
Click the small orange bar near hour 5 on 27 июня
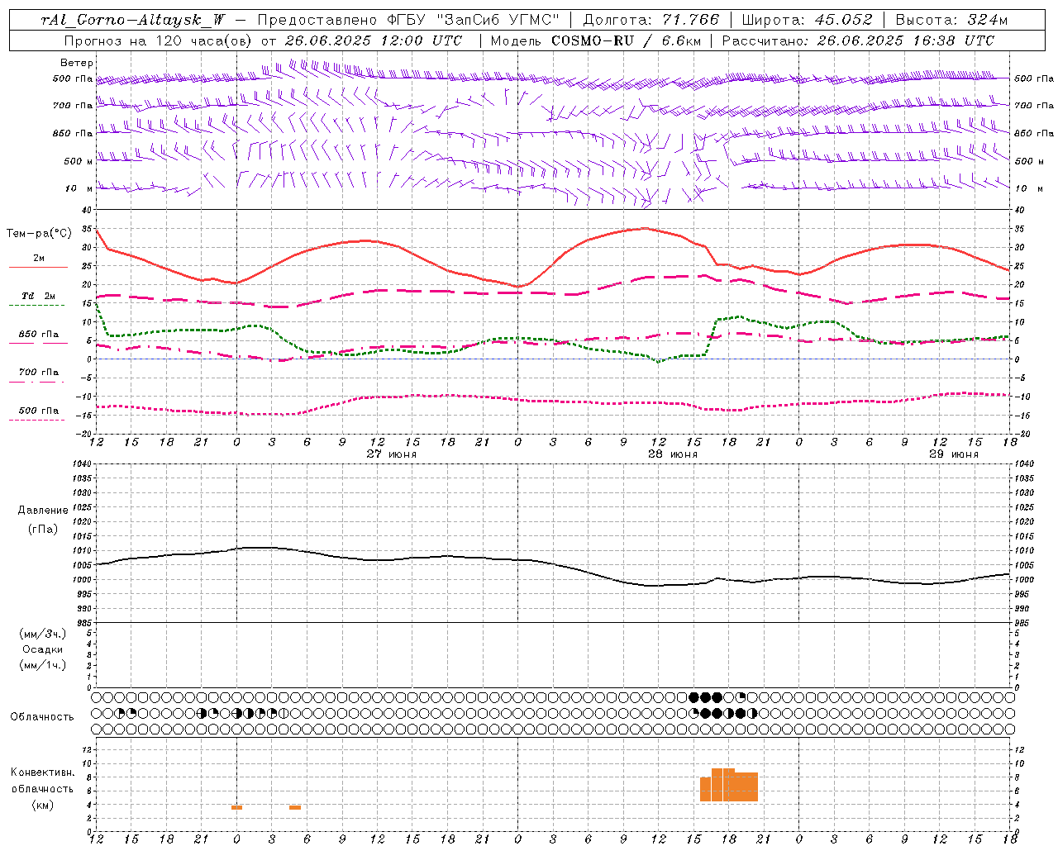(x=295, y=807)
